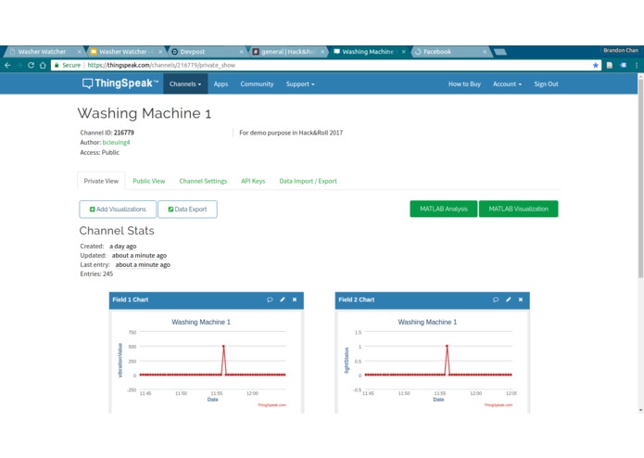The height and width of the screenshot is (458, 644).
Task: Open comment icon on Field 1 Chart
Action: point(270,299)
